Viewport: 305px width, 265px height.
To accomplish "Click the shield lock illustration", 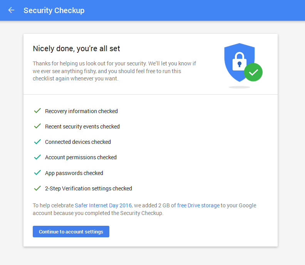I will pyautogui.click(x=239, y=62).
